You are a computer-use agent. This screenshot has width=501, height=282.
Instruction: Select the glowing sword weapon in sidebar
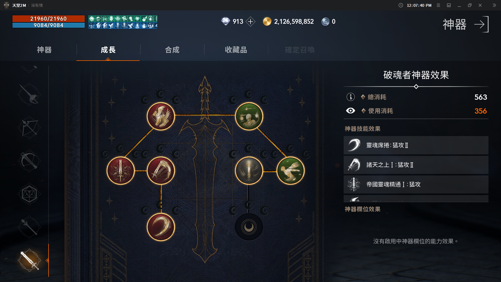pos(29,260)
